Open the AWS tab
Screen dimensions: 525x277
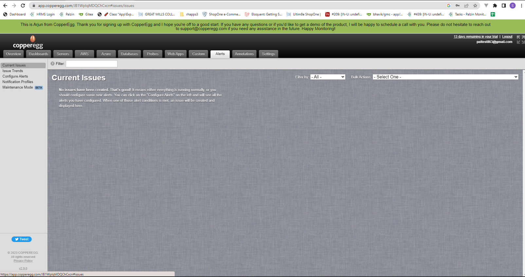[84, 54]
